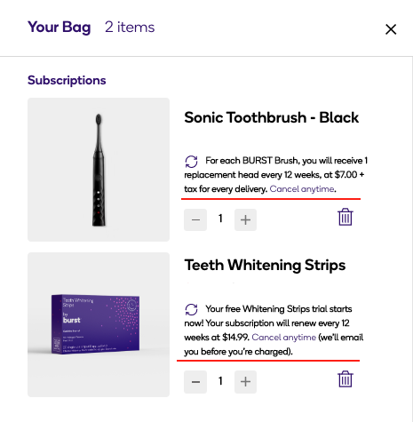413x422 pixels.
Task: Remove Sonic Toothbrush with trash icon
Action: 345,217
